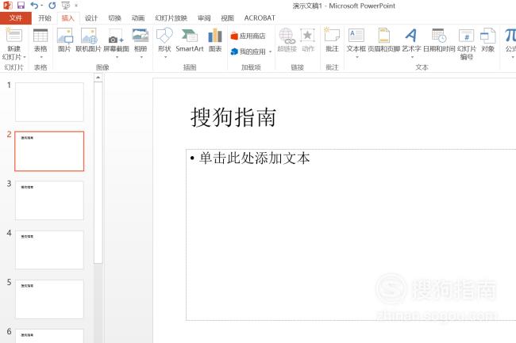Open the 视图 View tab
Image resolution: width=516 pixels, height=343 pixels.
(x=227, y=18)
